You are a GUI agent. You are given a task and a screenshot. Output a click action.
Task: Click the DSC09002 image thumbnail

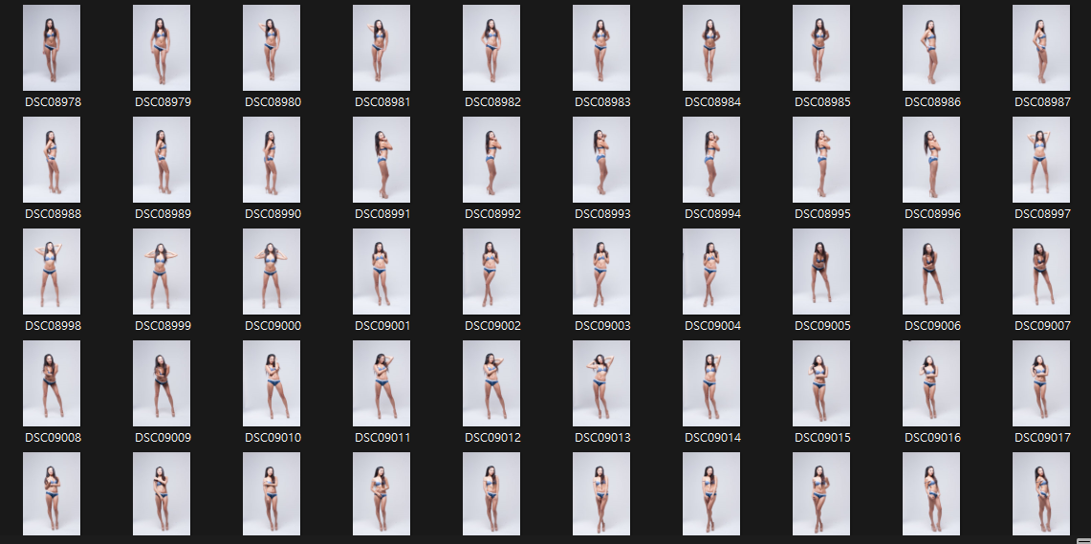click(x=491, y=272)
